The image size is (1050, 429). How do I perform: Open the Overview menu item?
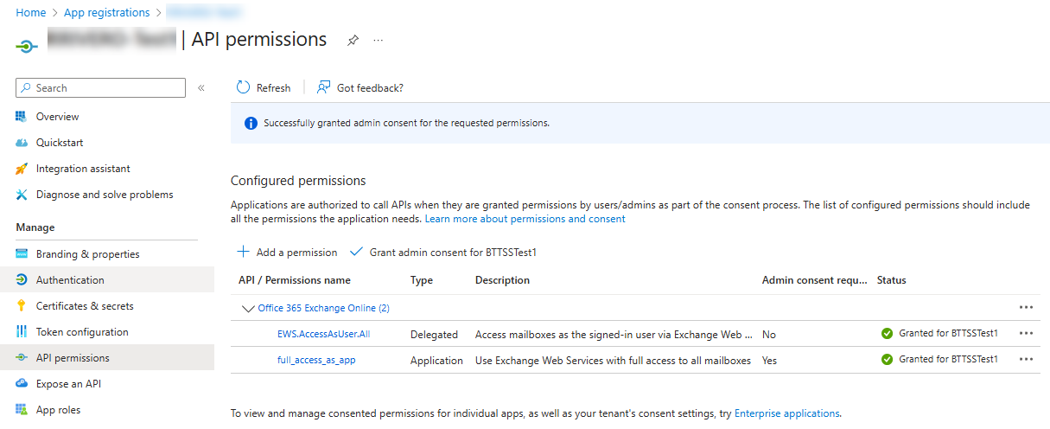(x=57, y=117)
